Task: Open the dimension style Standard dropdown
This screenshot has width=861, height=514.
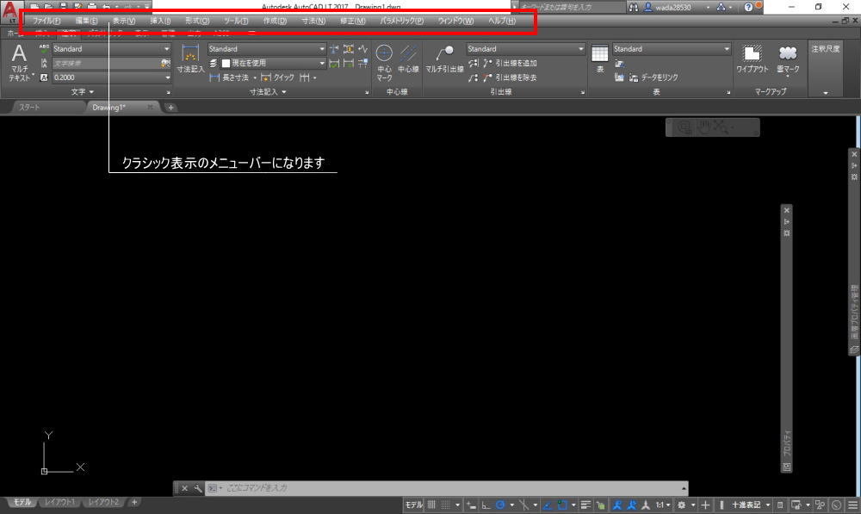Action: [267, 49]
